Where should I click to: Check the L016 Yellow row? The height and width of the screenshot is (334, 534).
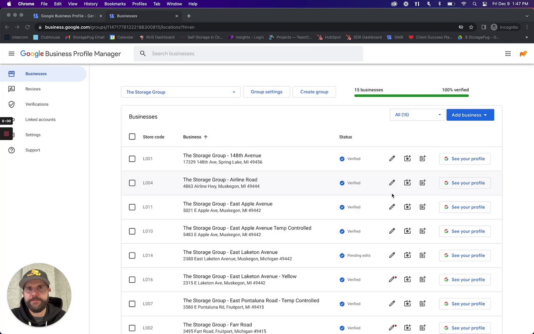(132, 280)
